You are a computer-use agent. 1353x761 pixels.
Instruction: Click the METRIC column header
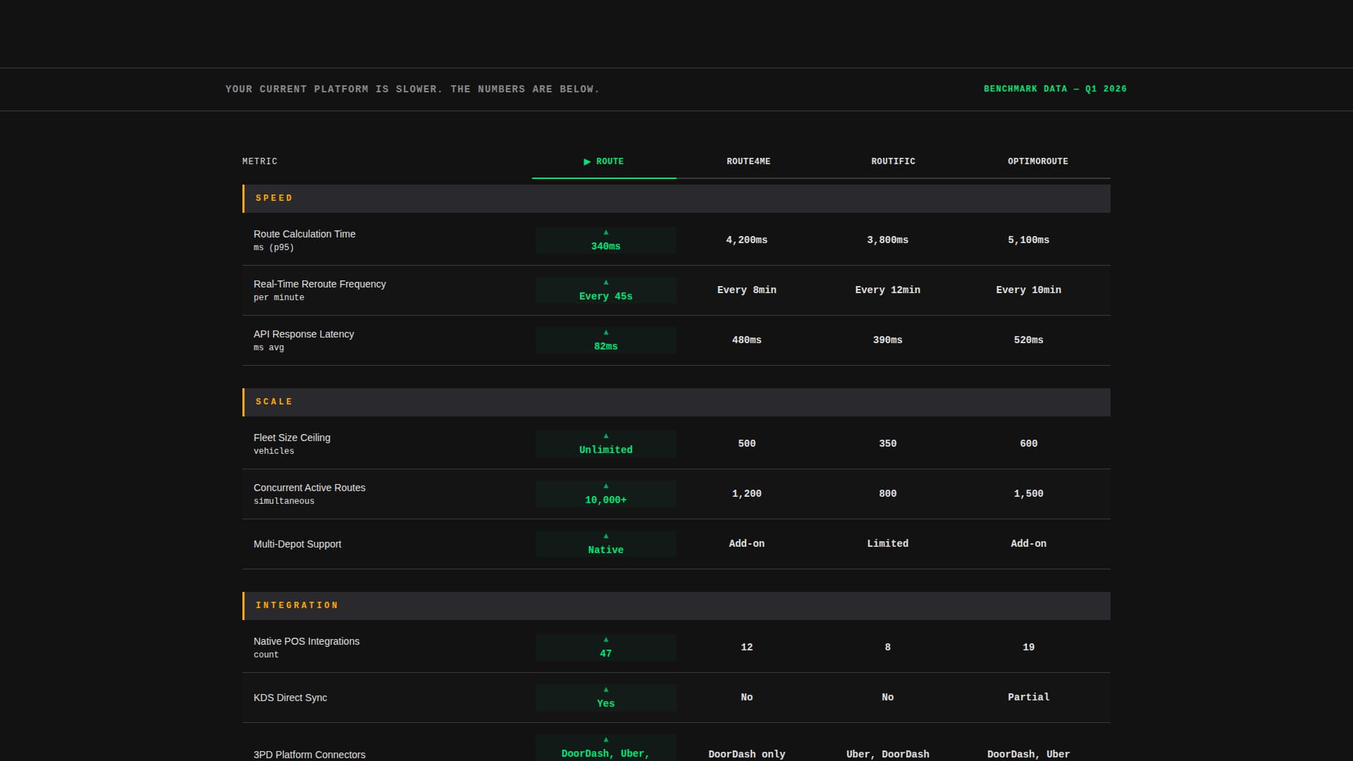tap(260, 162)
